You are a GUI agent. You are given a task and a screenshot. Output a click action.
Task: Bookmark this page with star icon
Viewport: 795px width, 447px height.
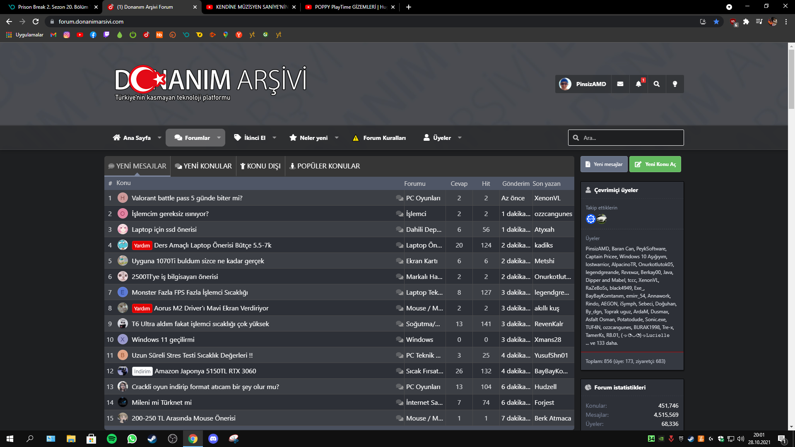pyautogui.click(x=716, y=22)
